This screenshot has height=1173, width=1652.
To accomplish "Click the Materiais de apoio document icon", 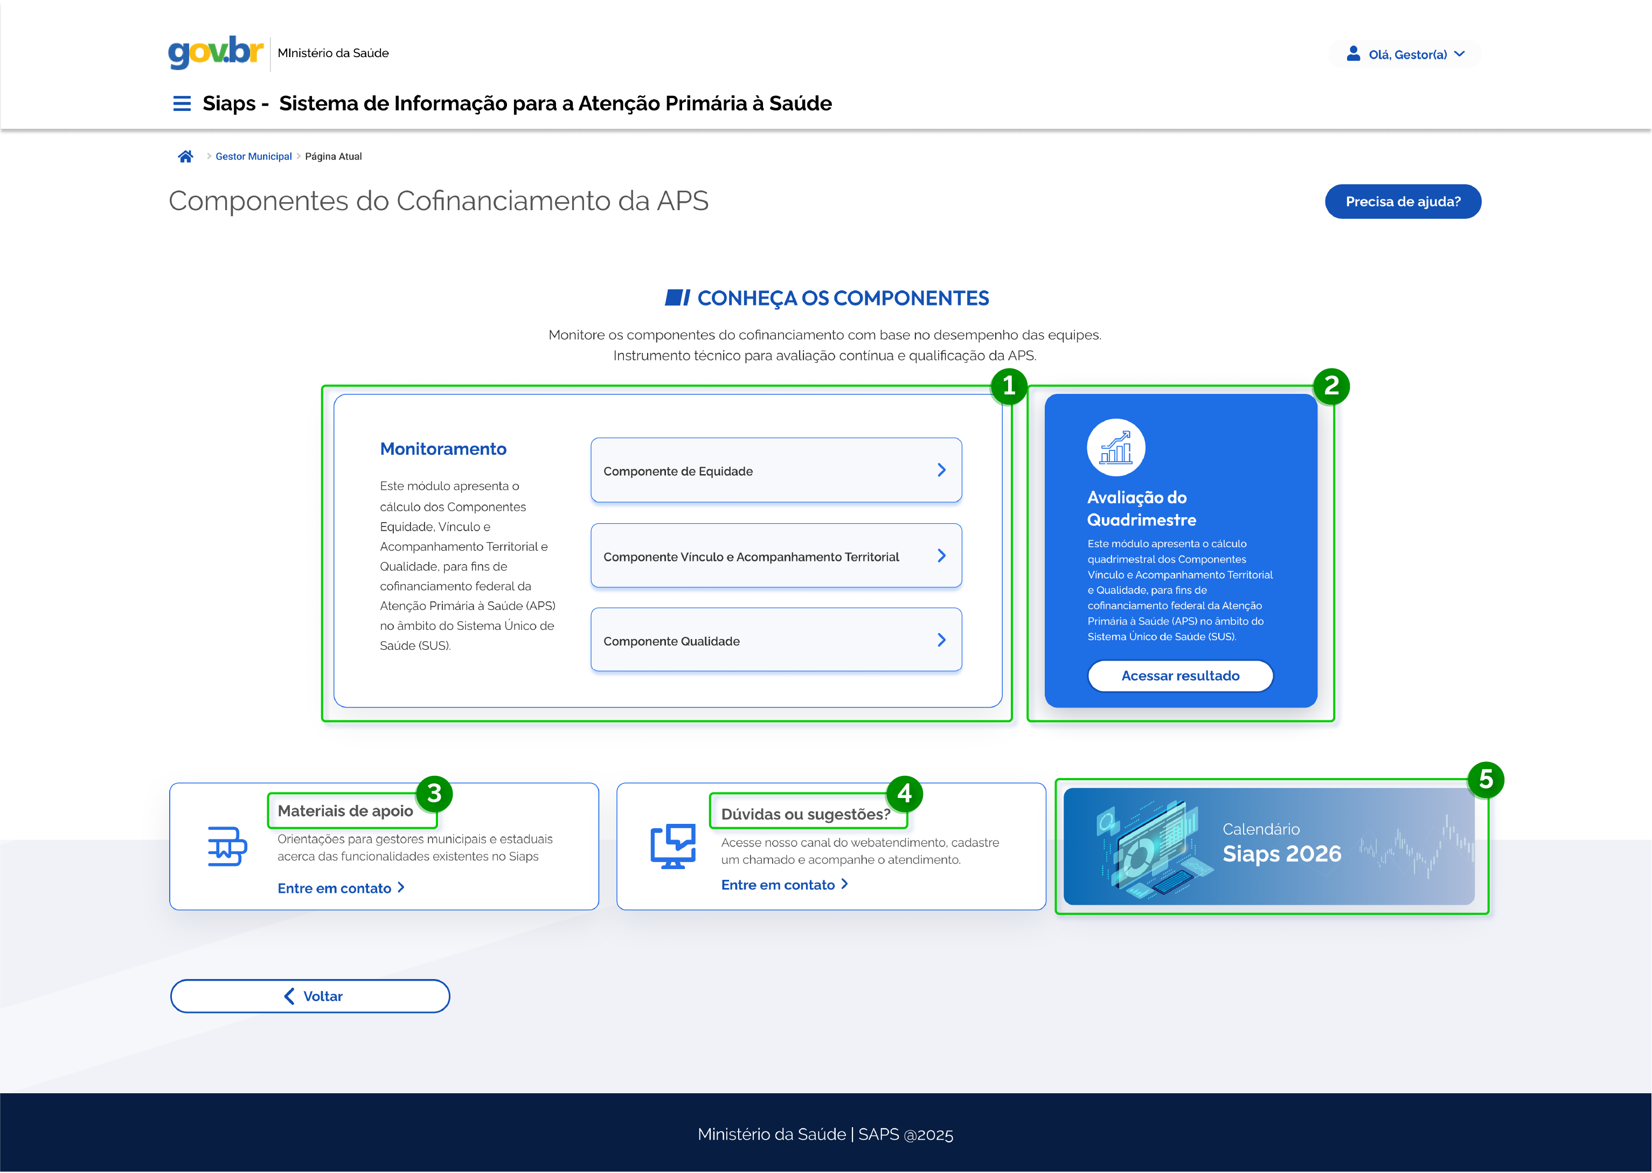I will point(227,846).
